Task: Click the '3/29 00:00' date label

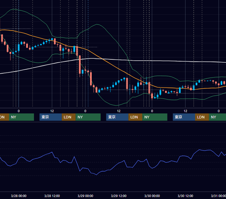Action: [85, 196]
